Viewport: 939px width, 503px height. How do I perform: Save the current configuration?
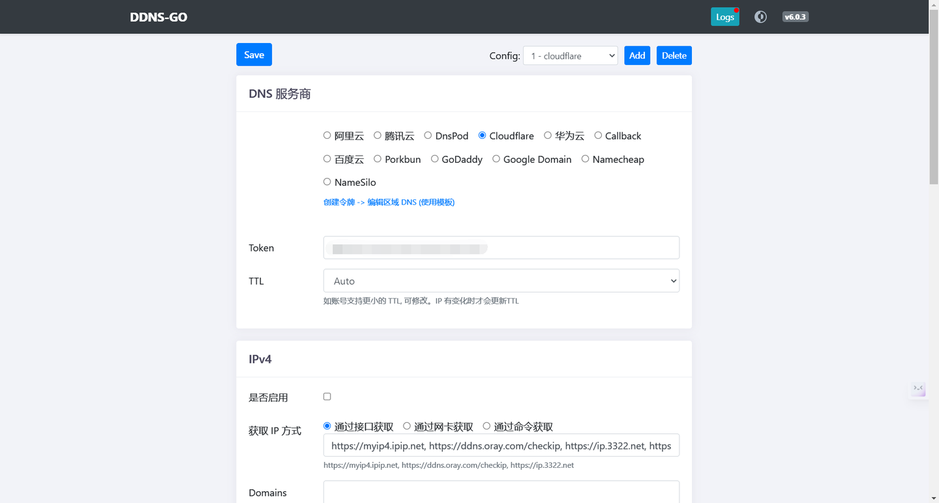point(254,55)
